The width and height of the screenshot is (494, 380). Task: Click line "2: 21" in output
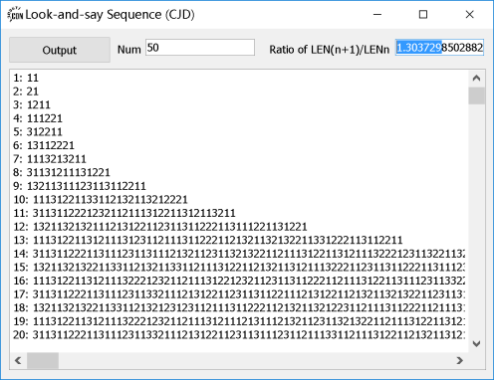[x=26, y=92]
